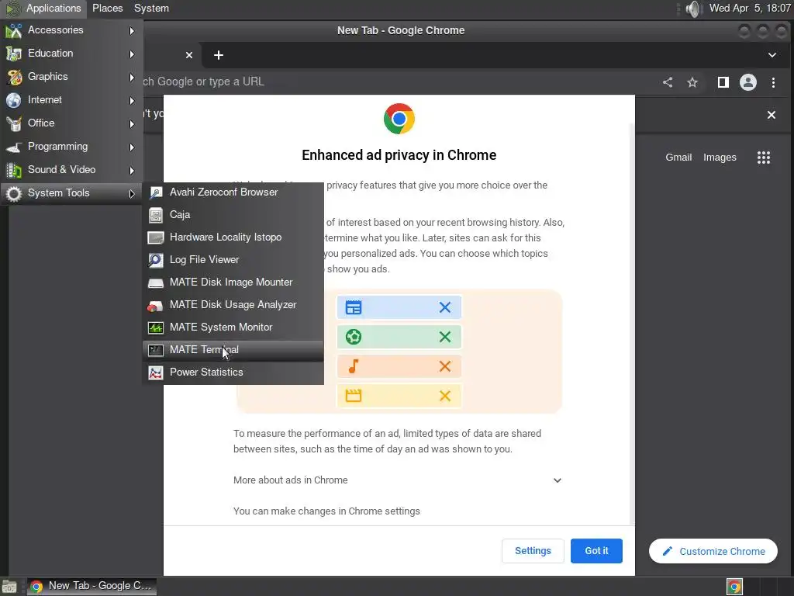Click the Programming category icon

14,147
